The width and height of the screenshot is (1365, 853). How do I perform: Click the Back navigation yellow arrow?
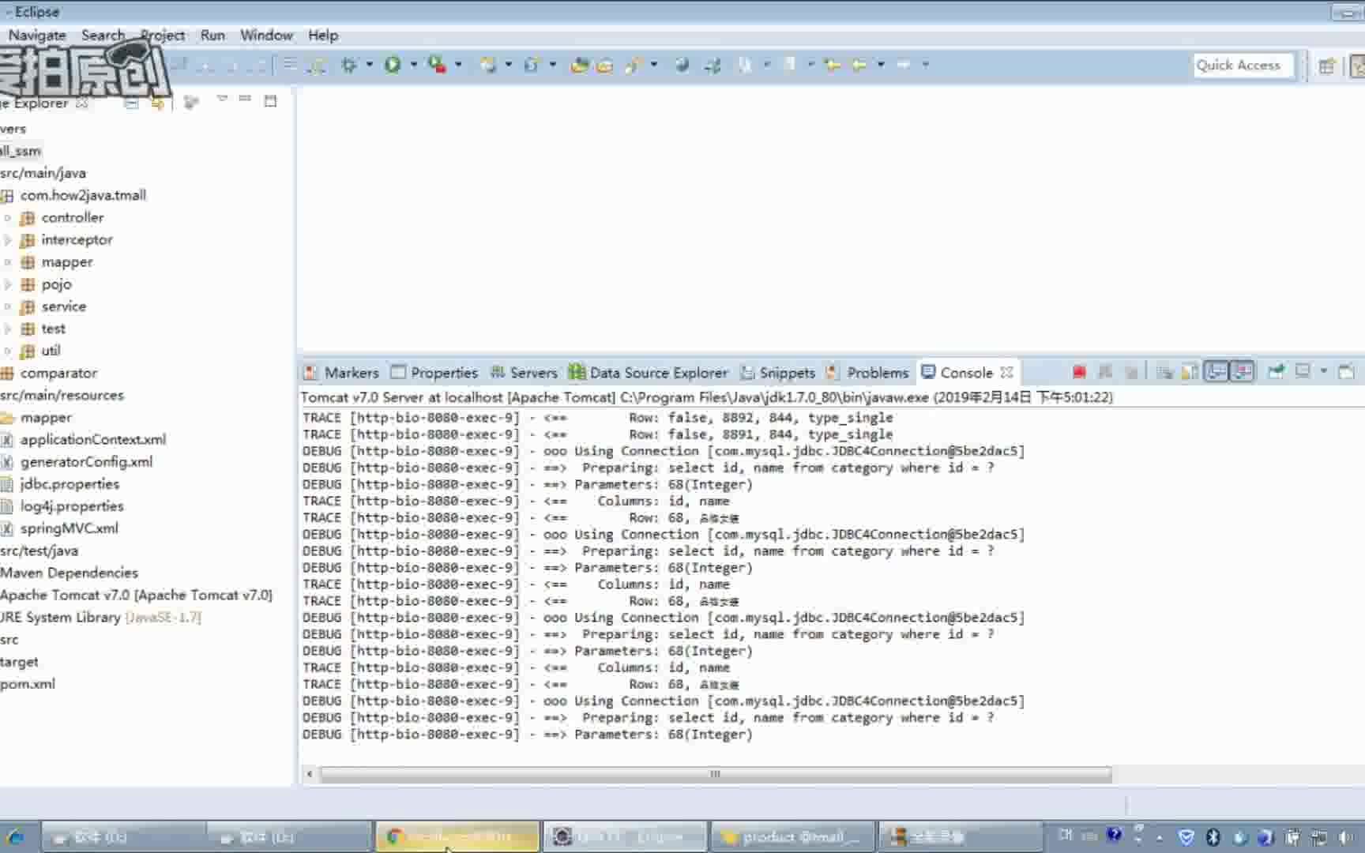[x=859, y=65]
